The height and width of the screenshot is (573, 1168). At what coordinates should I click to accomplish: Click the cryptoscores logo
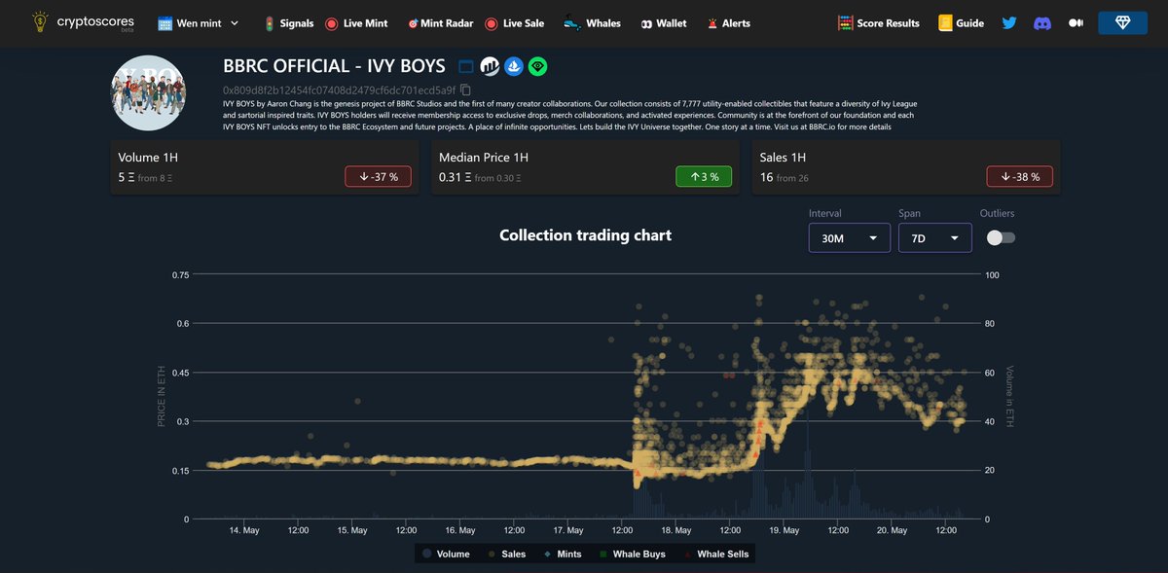[82, 22]
